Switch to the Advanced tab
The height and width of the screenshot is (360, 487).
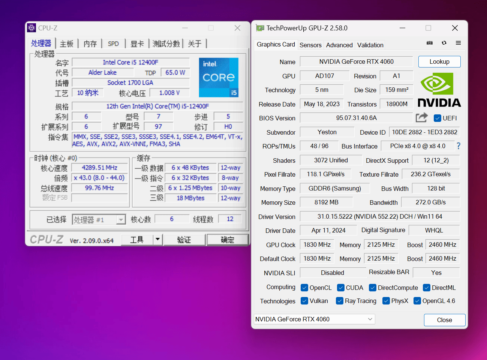coord(339,45)
